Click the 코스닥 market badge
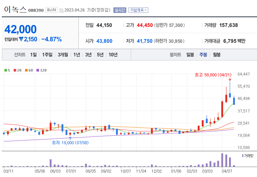The width and height of the screenshot is (257, 177). [x=51, y=10]
